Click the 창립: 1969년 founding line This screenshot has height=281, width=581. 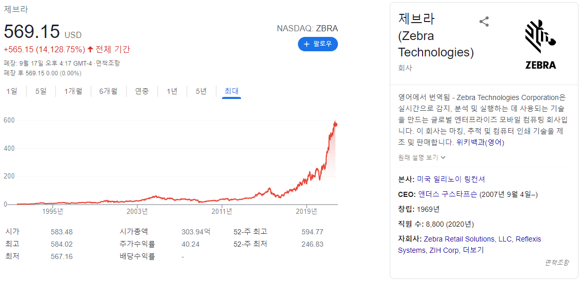coord(419,209)
